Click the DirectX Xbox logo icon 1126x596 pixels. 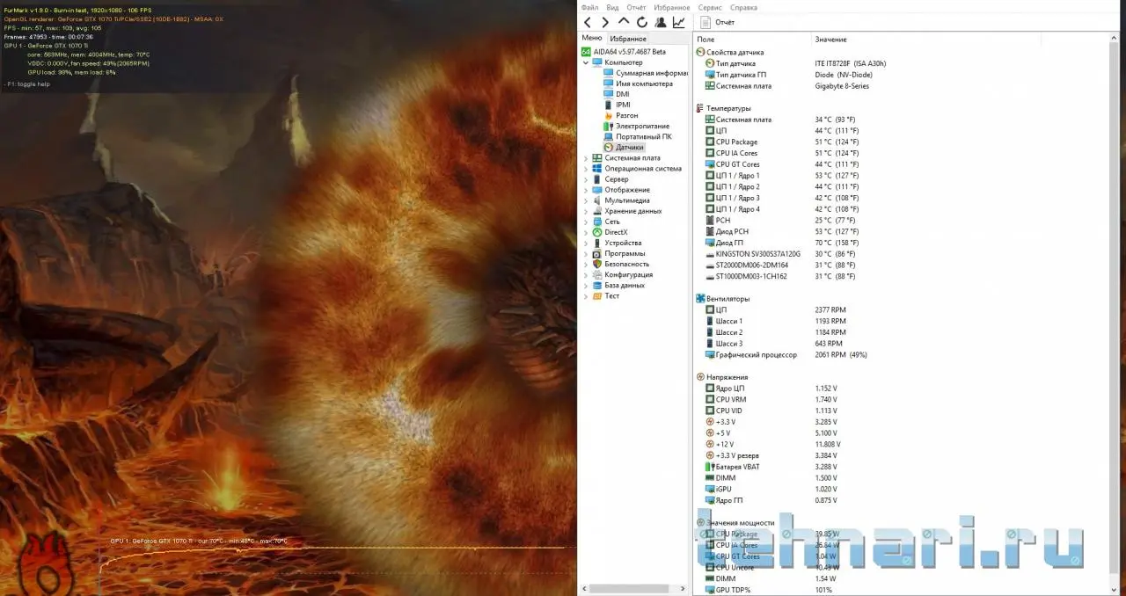click(597, 232)
